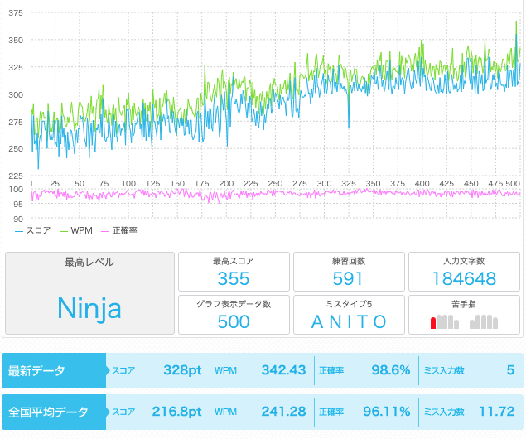This screenshot has height=439, width=526.
Task: Click the latest WPM value 342.43
Action: [x=283, y=370]
